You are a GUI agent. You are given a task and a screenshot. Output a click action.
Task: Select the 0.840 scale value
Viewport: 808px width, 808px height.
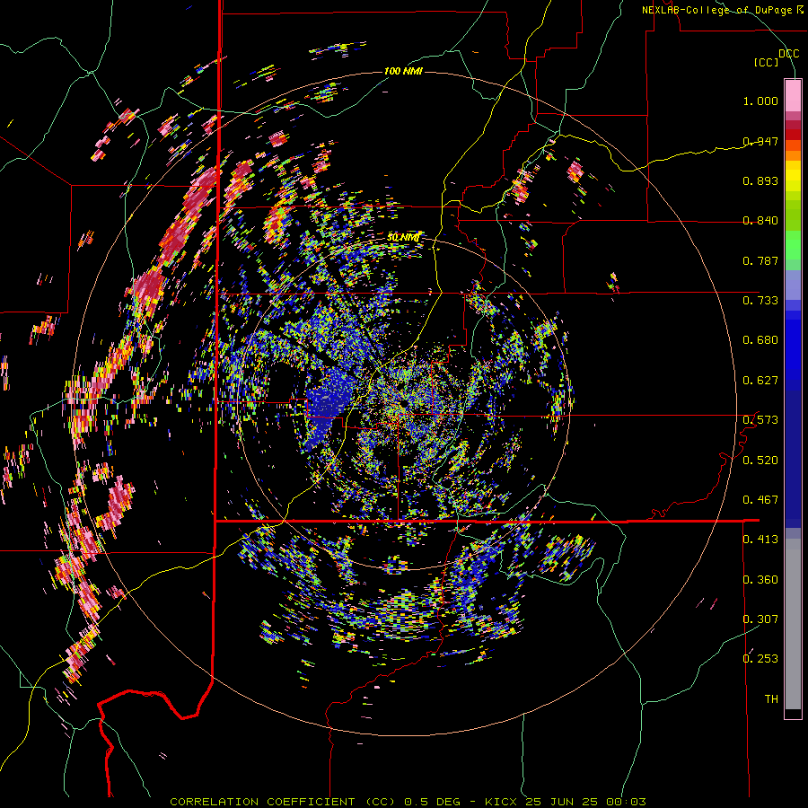pos(760,221)
